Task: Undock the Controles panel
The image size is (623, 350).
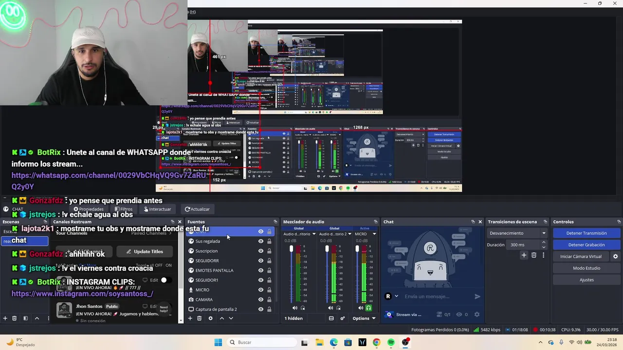Action: (619, 222)
